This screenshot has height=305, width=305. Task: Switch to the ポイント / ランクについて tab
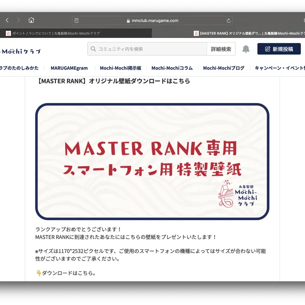pyautogui.click(x=76, y=33)
